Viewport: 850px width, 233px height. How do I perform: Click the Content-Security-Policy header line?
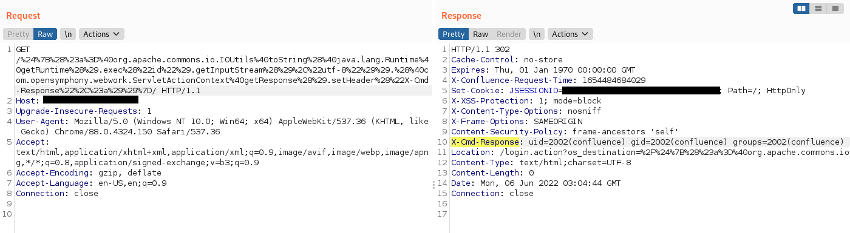click(565, 131)
